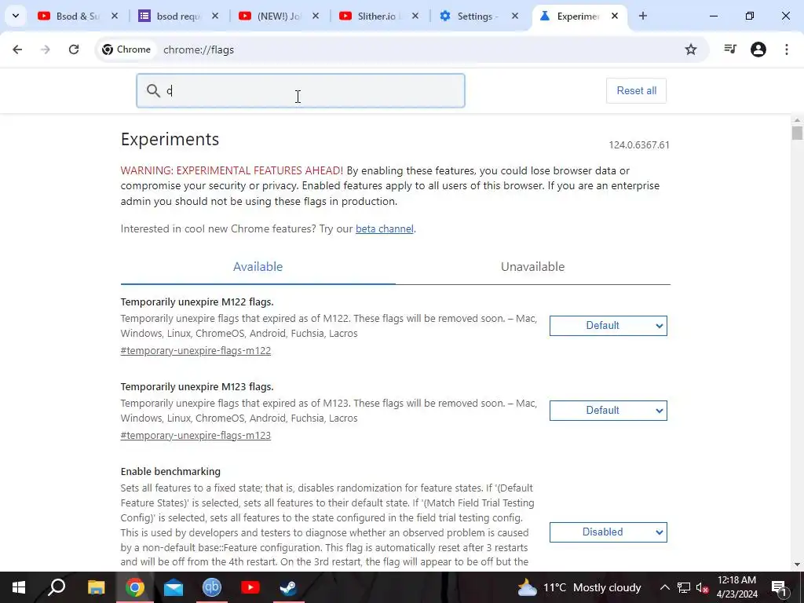Click the Temporarily unexpire M122 flags title

197,302
